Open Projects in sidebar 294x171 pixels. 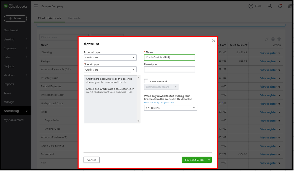click(x=9, y=66)
